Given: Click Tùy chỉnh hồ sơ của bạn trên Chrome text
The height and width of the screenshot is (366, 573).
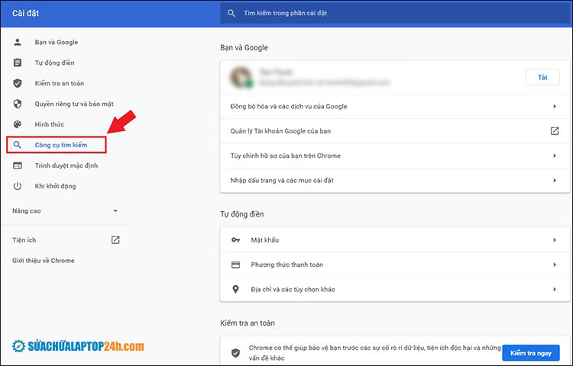Looking at the screenshot, I should point(286,156).
